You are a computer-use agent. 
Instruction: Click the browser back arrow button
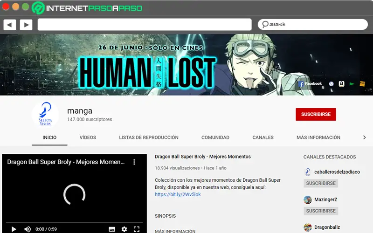(x=10, y=25)
